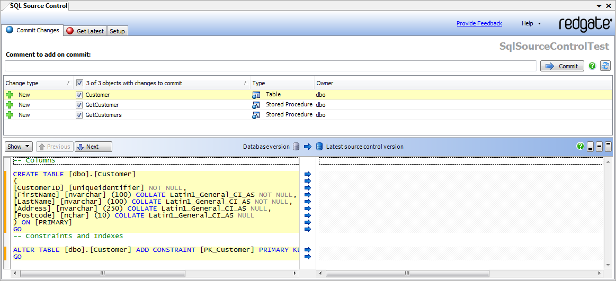Click the Table type icon for Customer
Screen dimensions: 616x281
(x=256, y=95)
